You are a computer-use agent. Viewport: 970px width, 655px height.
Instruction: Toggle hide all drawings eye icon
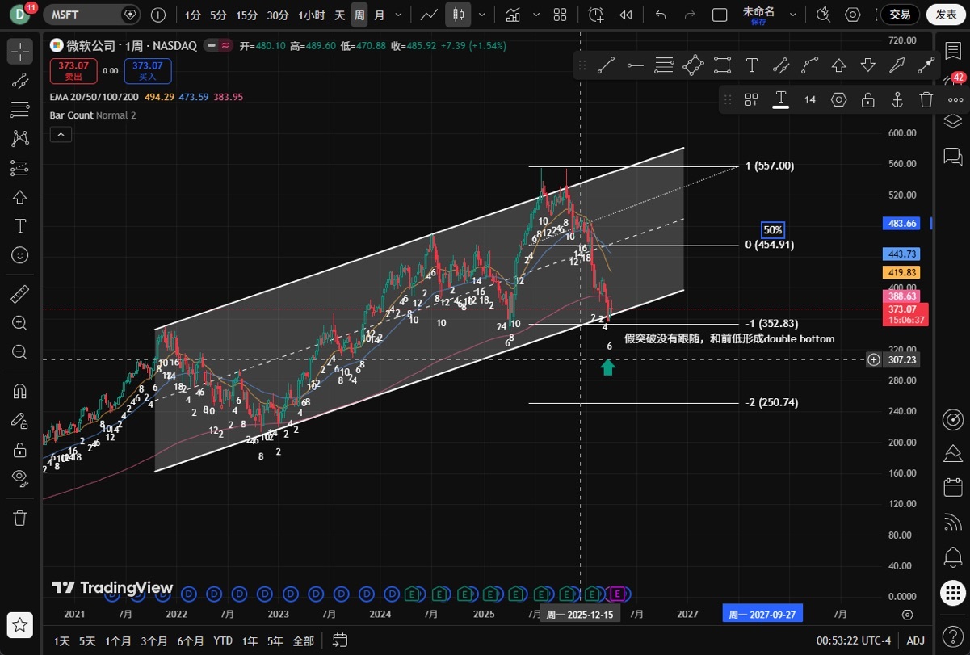pos(20,477)
